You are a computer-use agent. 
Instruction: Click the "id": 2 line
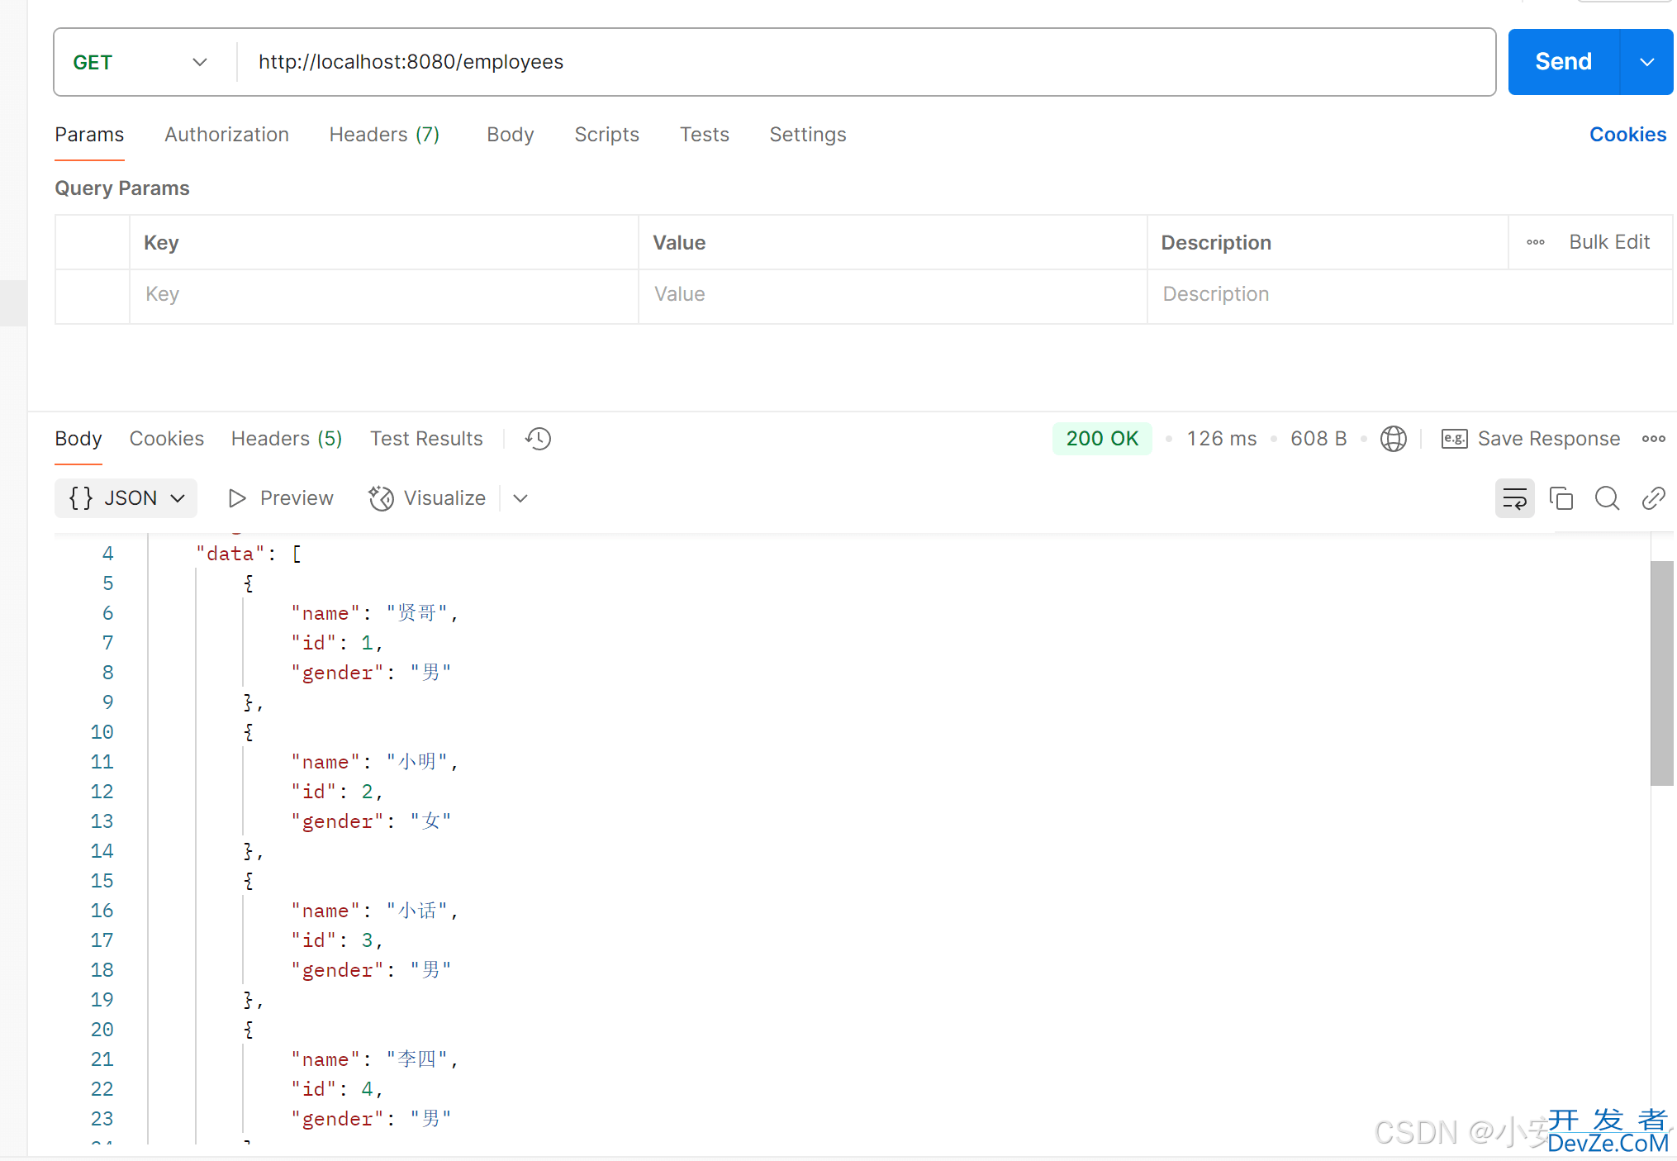tap(336, 792)
